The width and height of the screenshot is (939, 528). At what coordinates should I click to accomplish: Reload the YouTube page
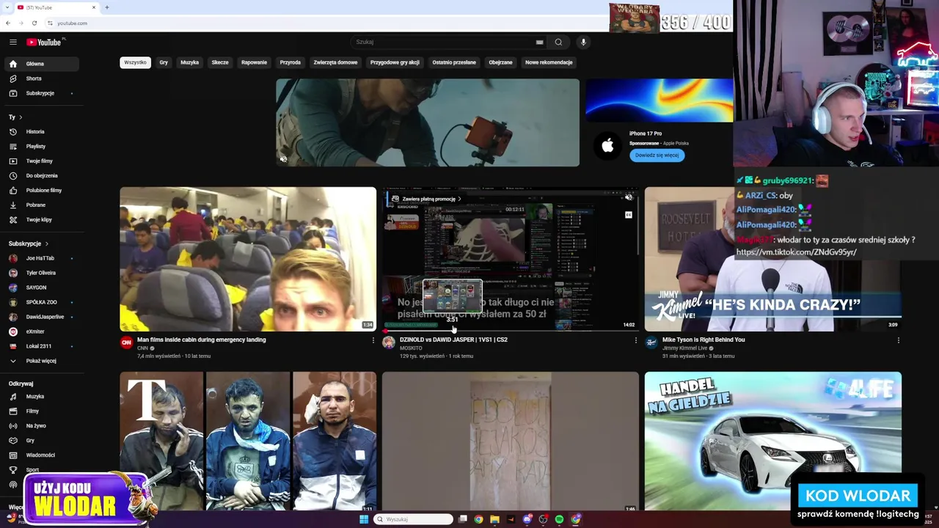point(34,23)
